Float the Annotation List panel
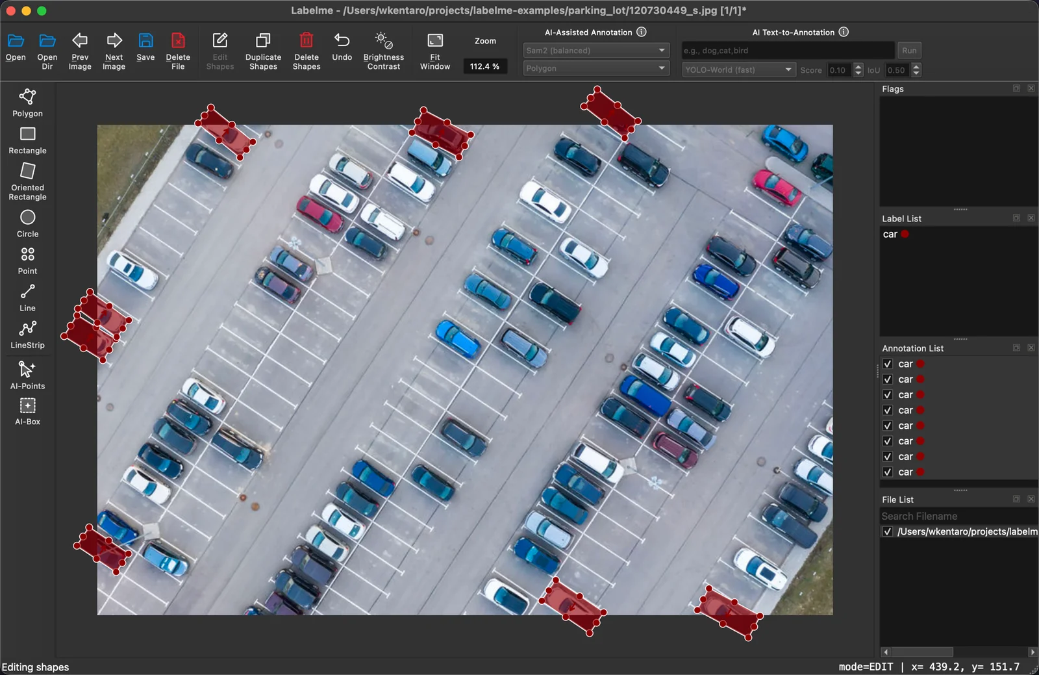Viewport: 1039px width, 675px height. point(1016,348)
